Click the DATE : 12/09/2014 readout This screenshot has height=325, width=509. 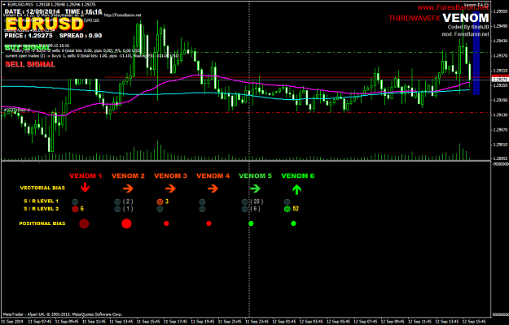32,12
